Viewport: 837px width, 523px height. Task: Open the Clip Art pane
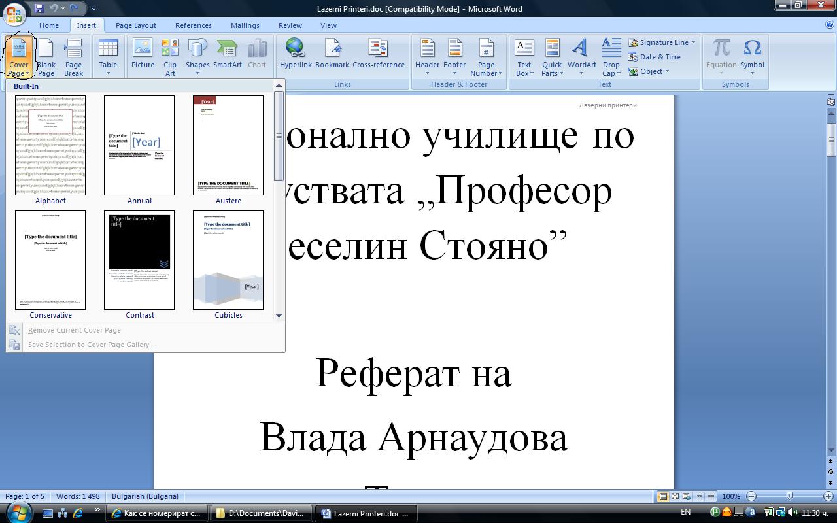pos(170,57)
